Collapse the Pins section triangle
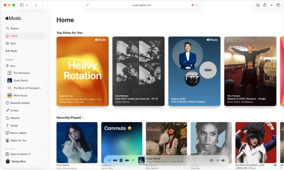284x170 pixels. [x=4, y=66]
